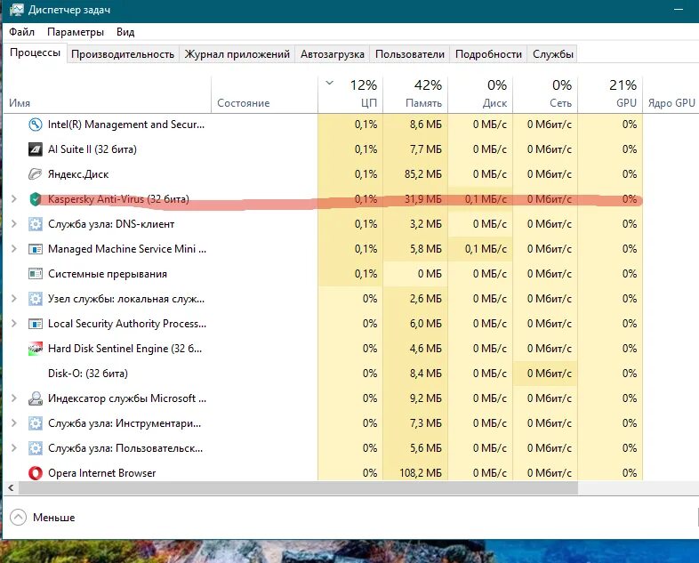Switch to the Журнал приложений tab

(x=237, y=54)
